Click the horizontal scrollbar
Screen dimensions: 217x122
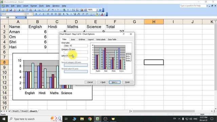pos(164,111)
